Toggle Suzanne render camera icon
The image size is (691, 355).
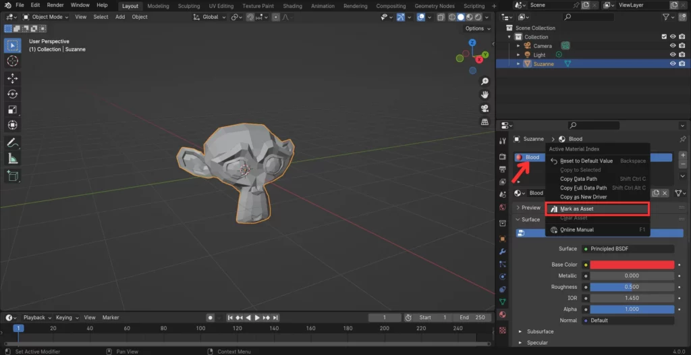tap(682, 63)
